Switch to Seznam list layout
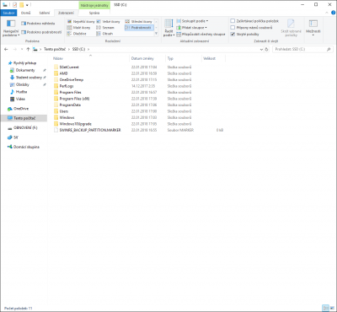Screen dimensions: 337x312 (x=105, y=28)
